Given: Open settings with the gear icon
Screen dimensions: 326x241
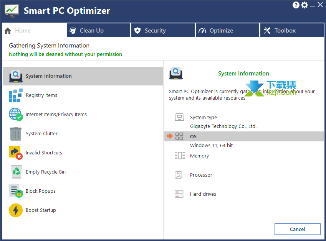Looking at the screenshot, I should point(304,5).
